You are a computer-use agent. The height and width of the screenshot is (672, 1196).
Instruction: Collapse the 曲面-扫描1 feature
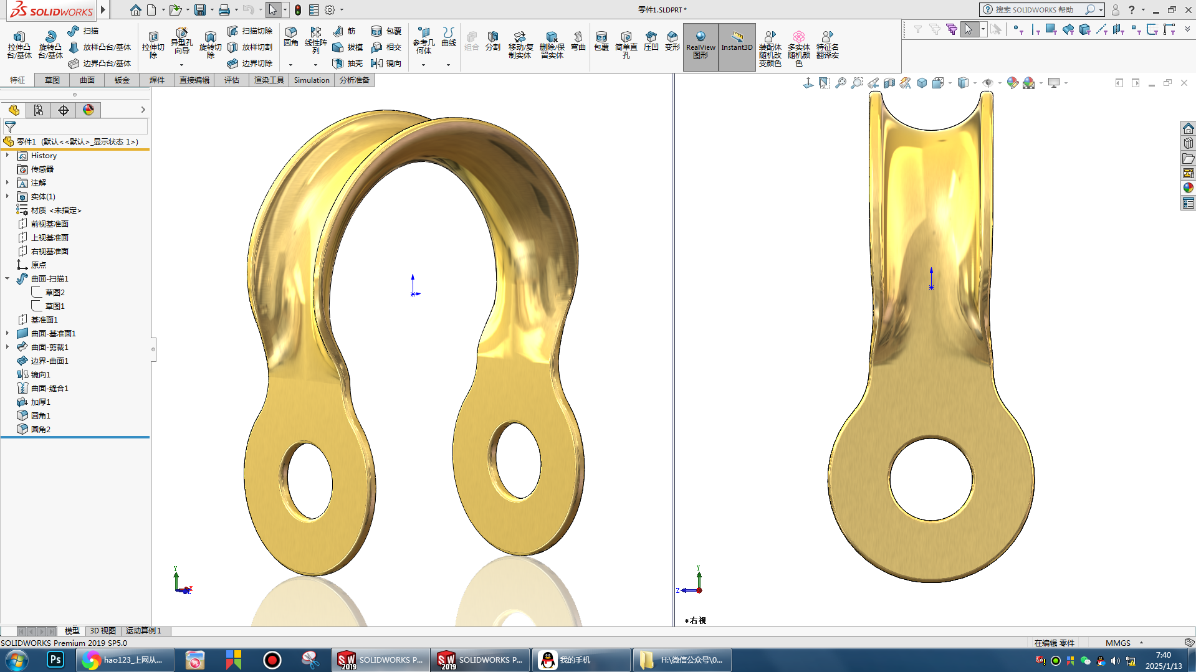(7, 279)
